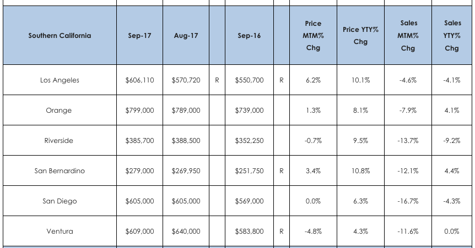The height and width of the screenshot is (248, 475).
Task: Select the Orange county cell
Action: (x=60, y=111)
